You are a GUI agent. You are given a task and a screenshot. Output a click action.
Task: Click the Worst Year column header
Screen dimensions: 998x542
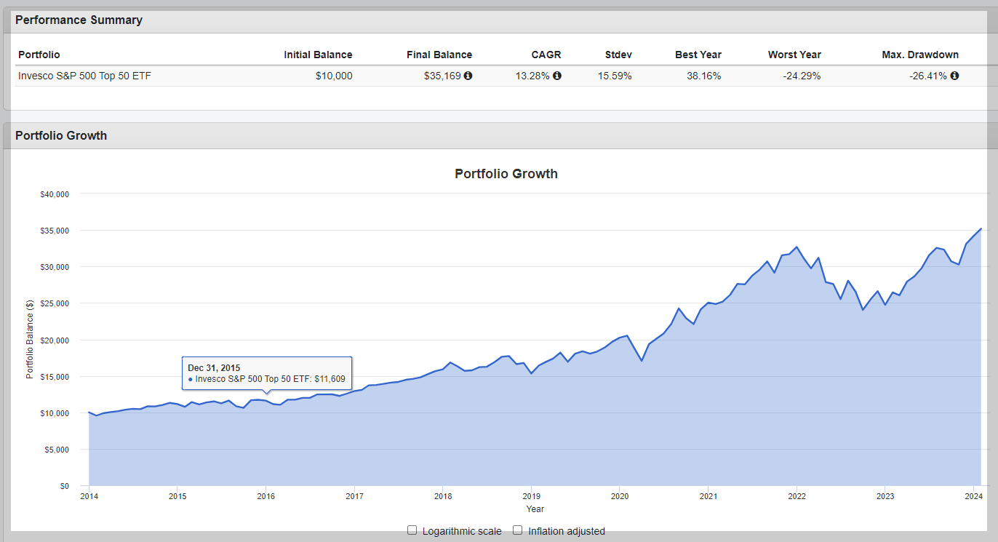(x=794, y=55)
